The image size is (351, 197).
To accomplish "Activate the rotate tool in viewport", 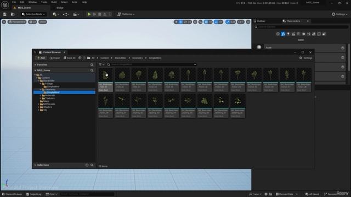I will pos(185,22).
